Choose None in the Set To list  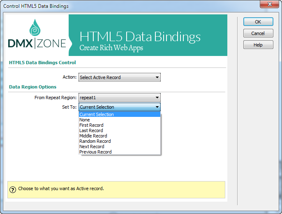120,120
